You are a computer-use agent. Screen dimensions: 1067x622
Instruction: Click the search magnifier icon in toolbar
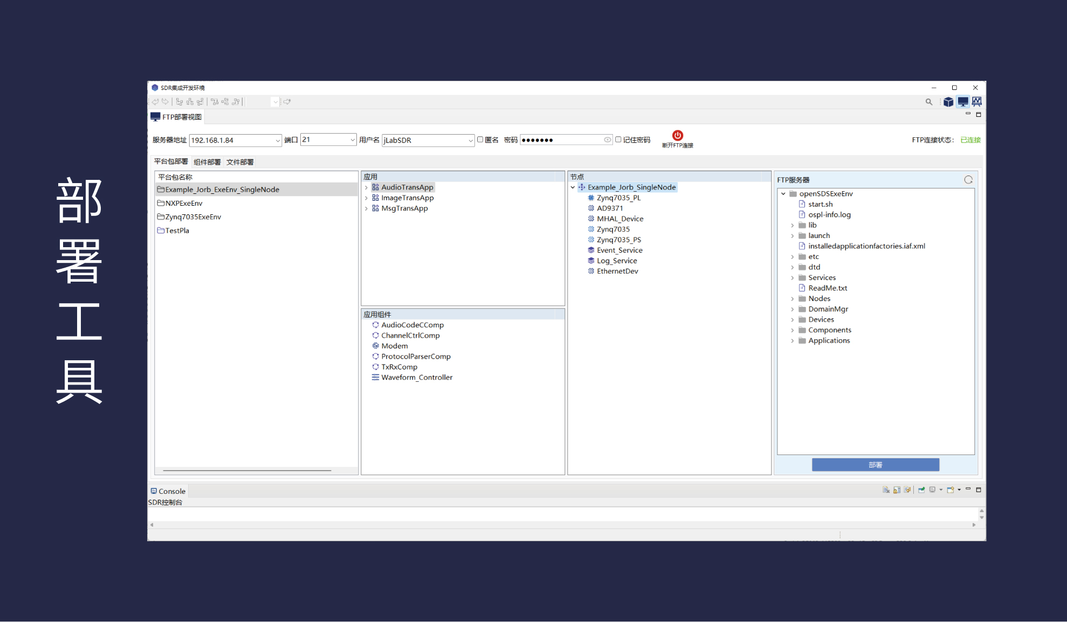(x=928, y=102)
